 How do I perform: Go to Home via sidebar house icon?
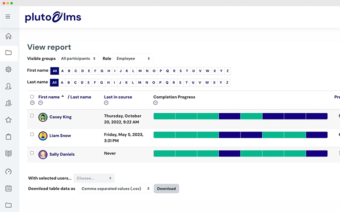[8, 36]
